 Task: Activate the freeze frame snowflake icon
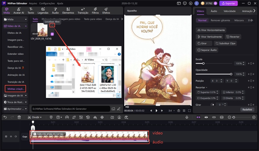102,117
